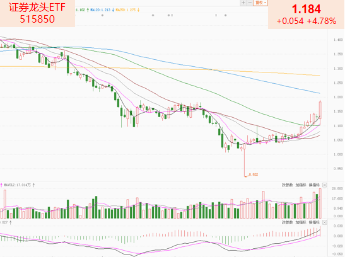Screen dimensions: 345x257
Task: Select the MA250 moving average label
Action: click(126, 10)
